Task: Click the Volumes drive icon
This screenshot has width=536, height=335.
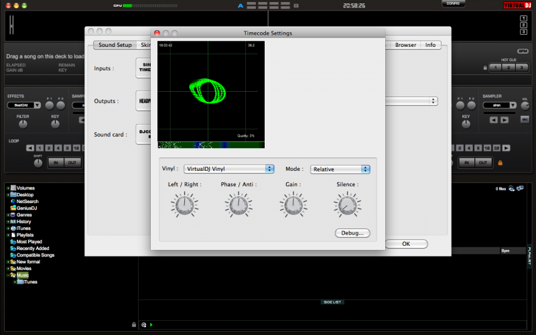Action: click(13, 188)
